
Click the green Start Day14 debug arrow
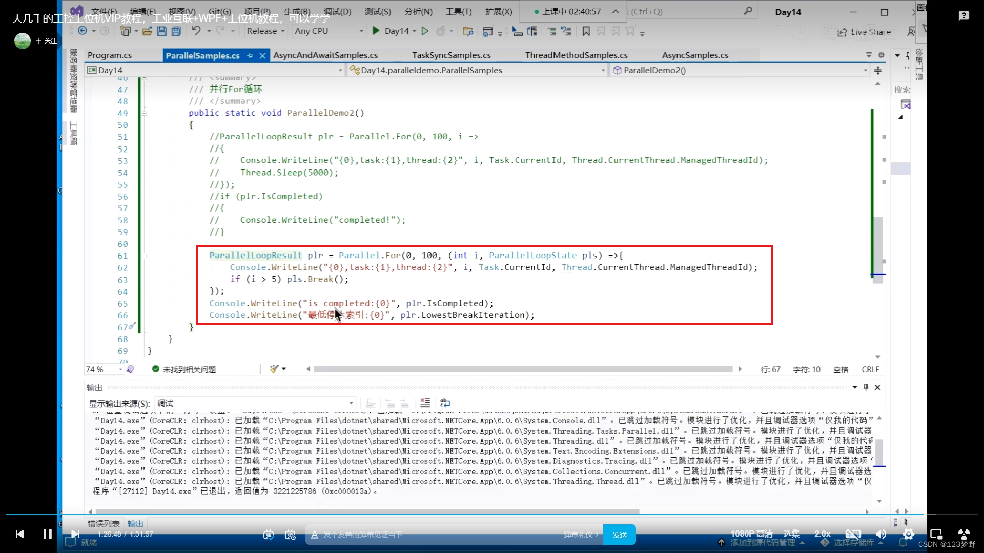[x=376, y=31]
